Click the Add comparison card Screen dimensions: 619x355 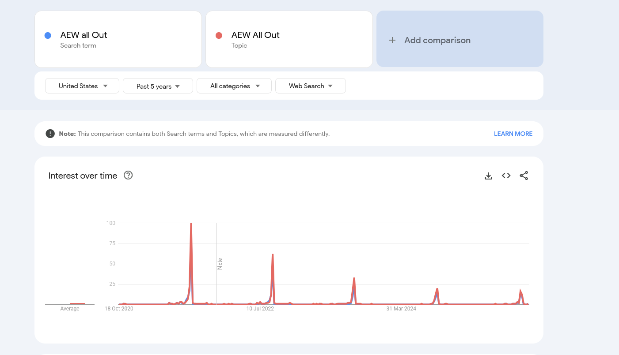460,39
